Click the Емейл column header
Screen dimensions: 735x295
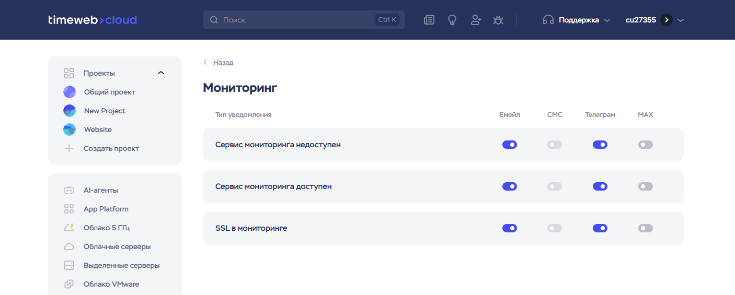[510, 114]
